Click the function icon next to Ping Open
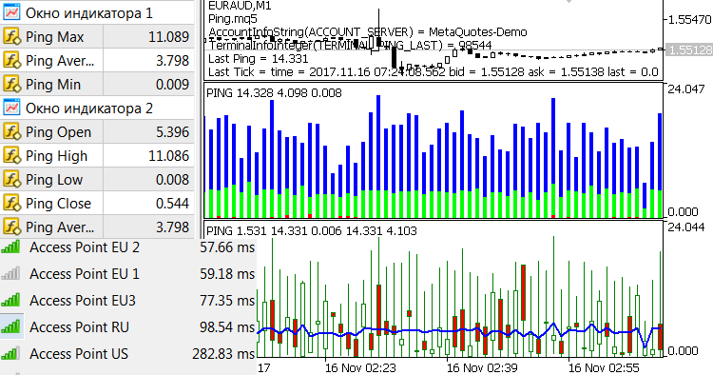This screenshot has width=713, height=375. coord(11,131)
